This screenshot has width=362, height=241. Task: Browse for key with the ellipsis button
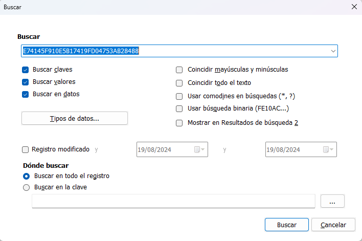332,202
